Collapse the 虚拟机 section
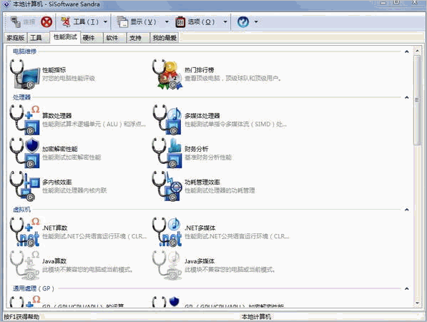 point(407,210)
